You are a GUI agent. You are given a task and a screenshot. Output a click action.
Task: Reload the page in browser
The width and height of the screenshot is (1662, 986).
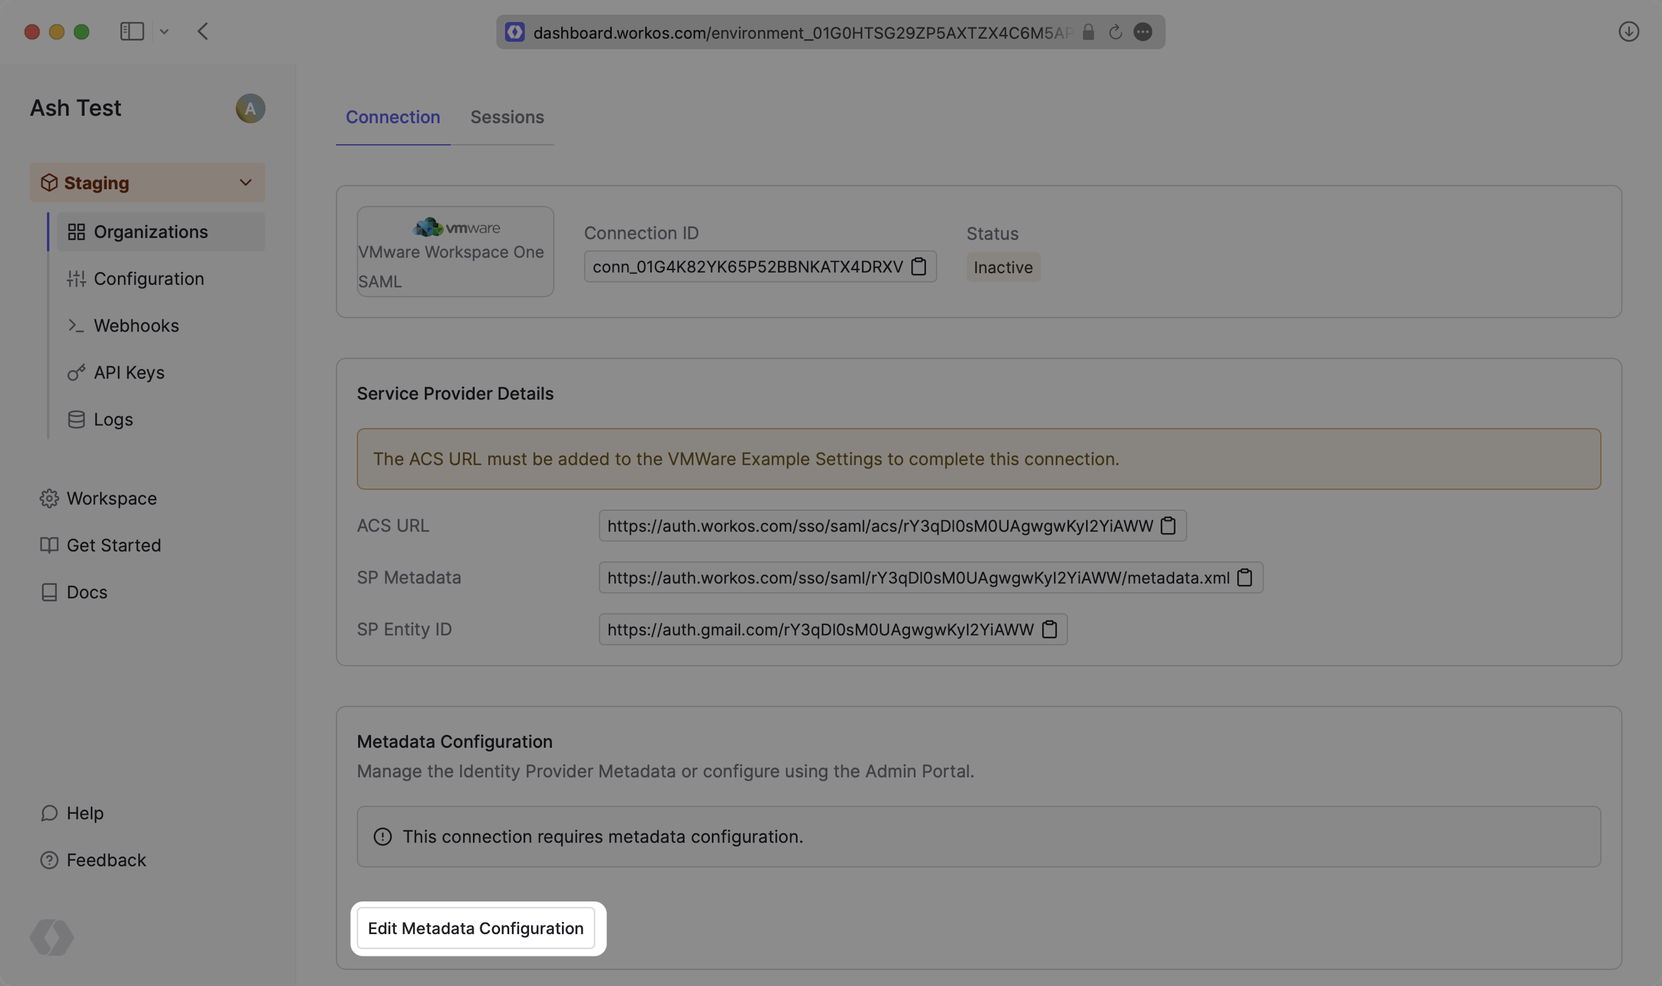click(1115, 32)
